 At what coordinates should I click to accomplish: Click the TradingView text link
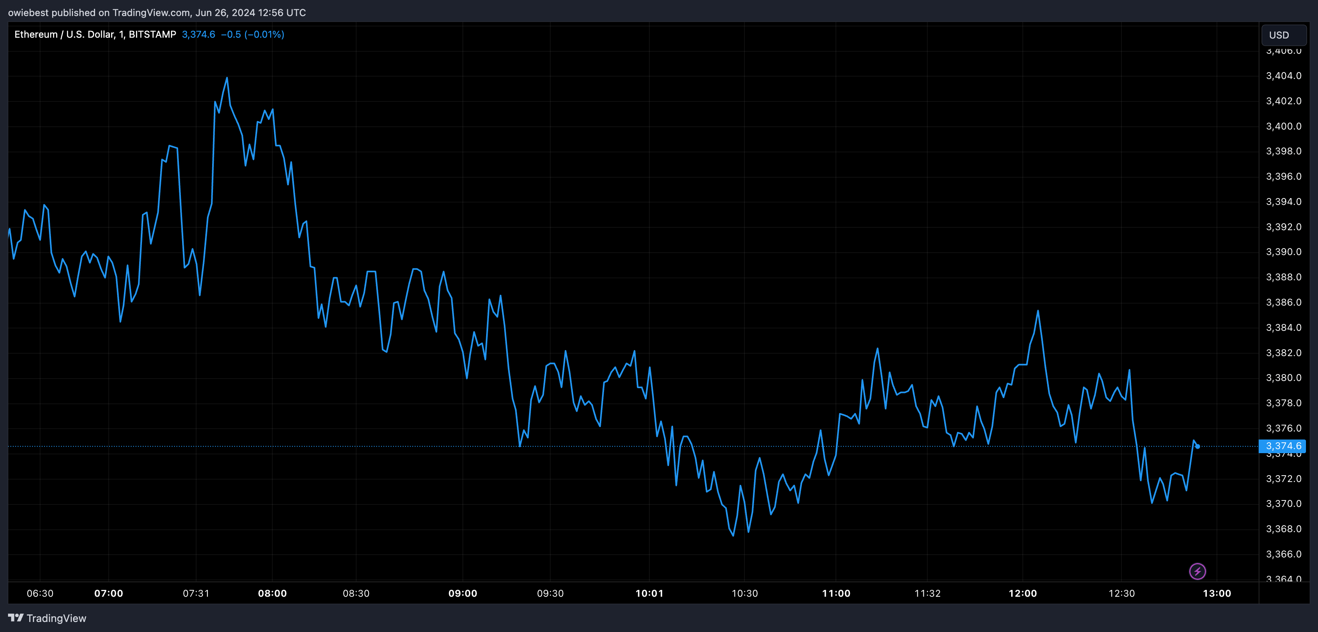[56, 618]
